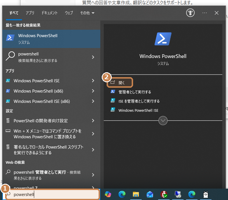Select the Windows PowerShell best match result

point(51,39)
